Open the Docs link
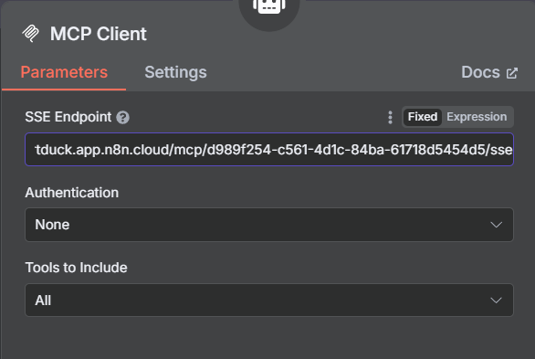The width and height of the screenshot is (535, 359). (x=489, y=72)
